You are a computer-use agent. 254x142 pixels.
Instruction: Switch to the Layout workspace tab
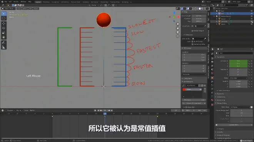38,2
